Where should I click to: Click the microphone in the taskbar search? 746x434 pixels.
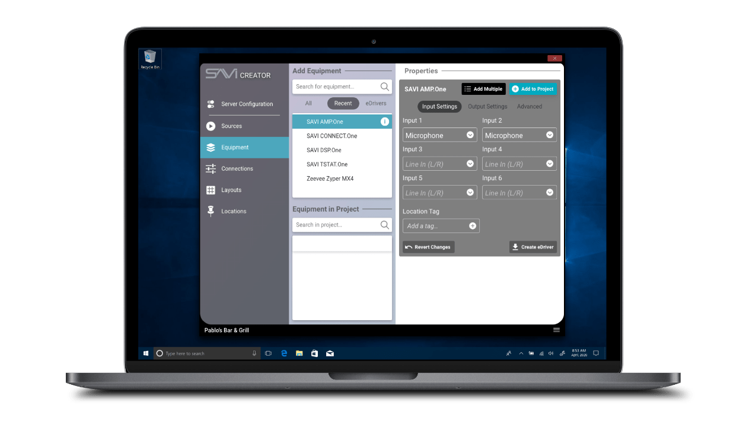coord(254,353)
